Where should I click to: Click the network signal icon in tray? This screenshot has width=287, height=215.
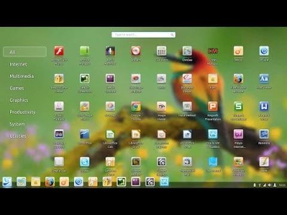(x=264, y=185)
